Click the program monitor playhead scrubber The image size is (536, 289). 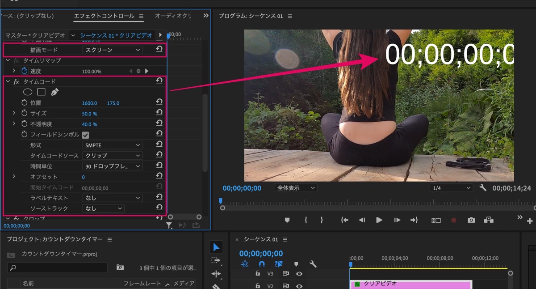click(x=221, y=201)
